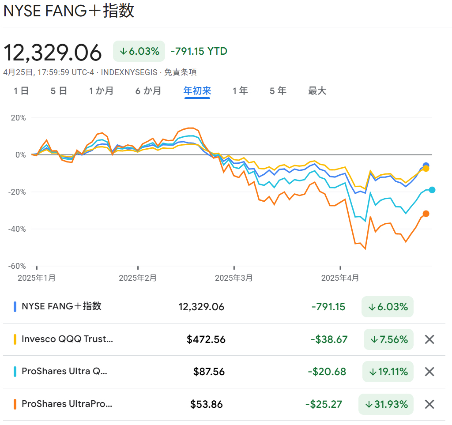Click the -791.15 YTD header text

(x=199, y=51)
